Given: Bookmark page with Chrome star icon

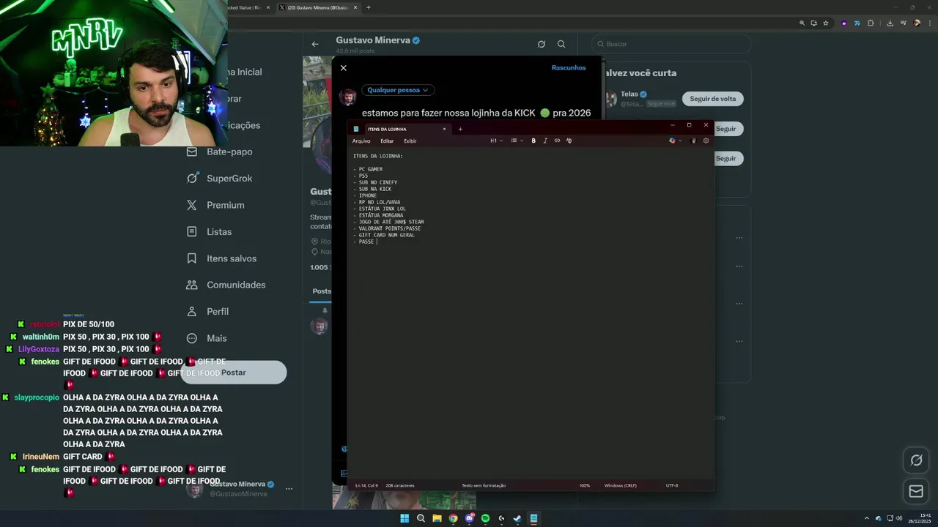Looking at the screenshot, I should coord(826,23).
